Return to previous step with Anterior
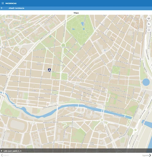 coord(5,155)
